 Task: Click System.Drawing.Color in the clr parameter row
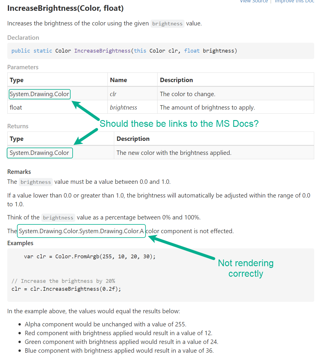pyautogui.click(x=40, y=94)
